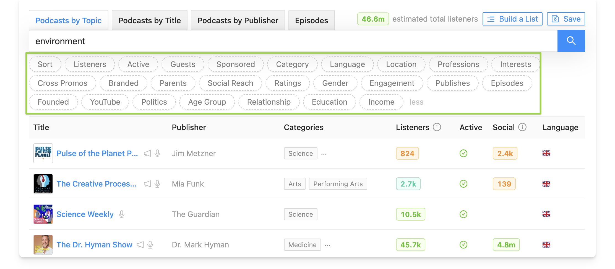Viewport: 615px width, 269px height.
Task: Click microphone icon for The Dr. Hyman Show
Action: pos(150,245)
